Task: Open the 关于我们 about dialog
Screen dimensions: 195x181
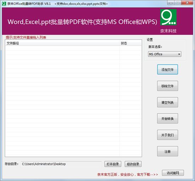Action: point(167,135)
